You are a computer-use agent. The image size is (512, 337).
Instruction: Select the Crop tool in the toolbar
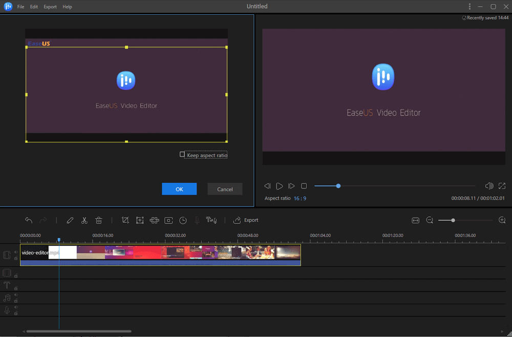pyautogui.click(x=125, y=220)
